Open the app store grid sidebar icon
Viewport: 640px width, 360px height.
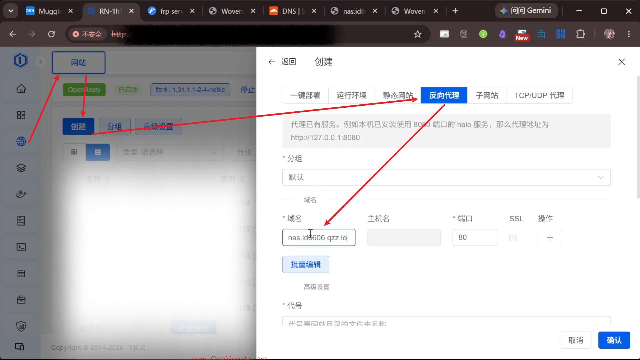click(21, 115)
